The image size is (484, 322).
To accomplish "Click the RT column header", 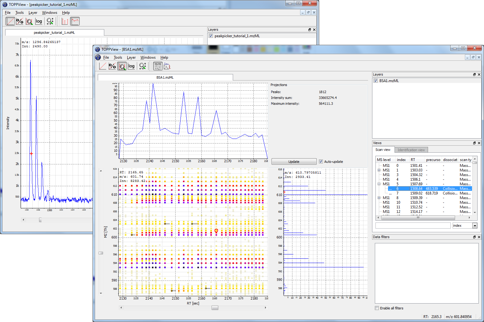I will coord(413,160).
